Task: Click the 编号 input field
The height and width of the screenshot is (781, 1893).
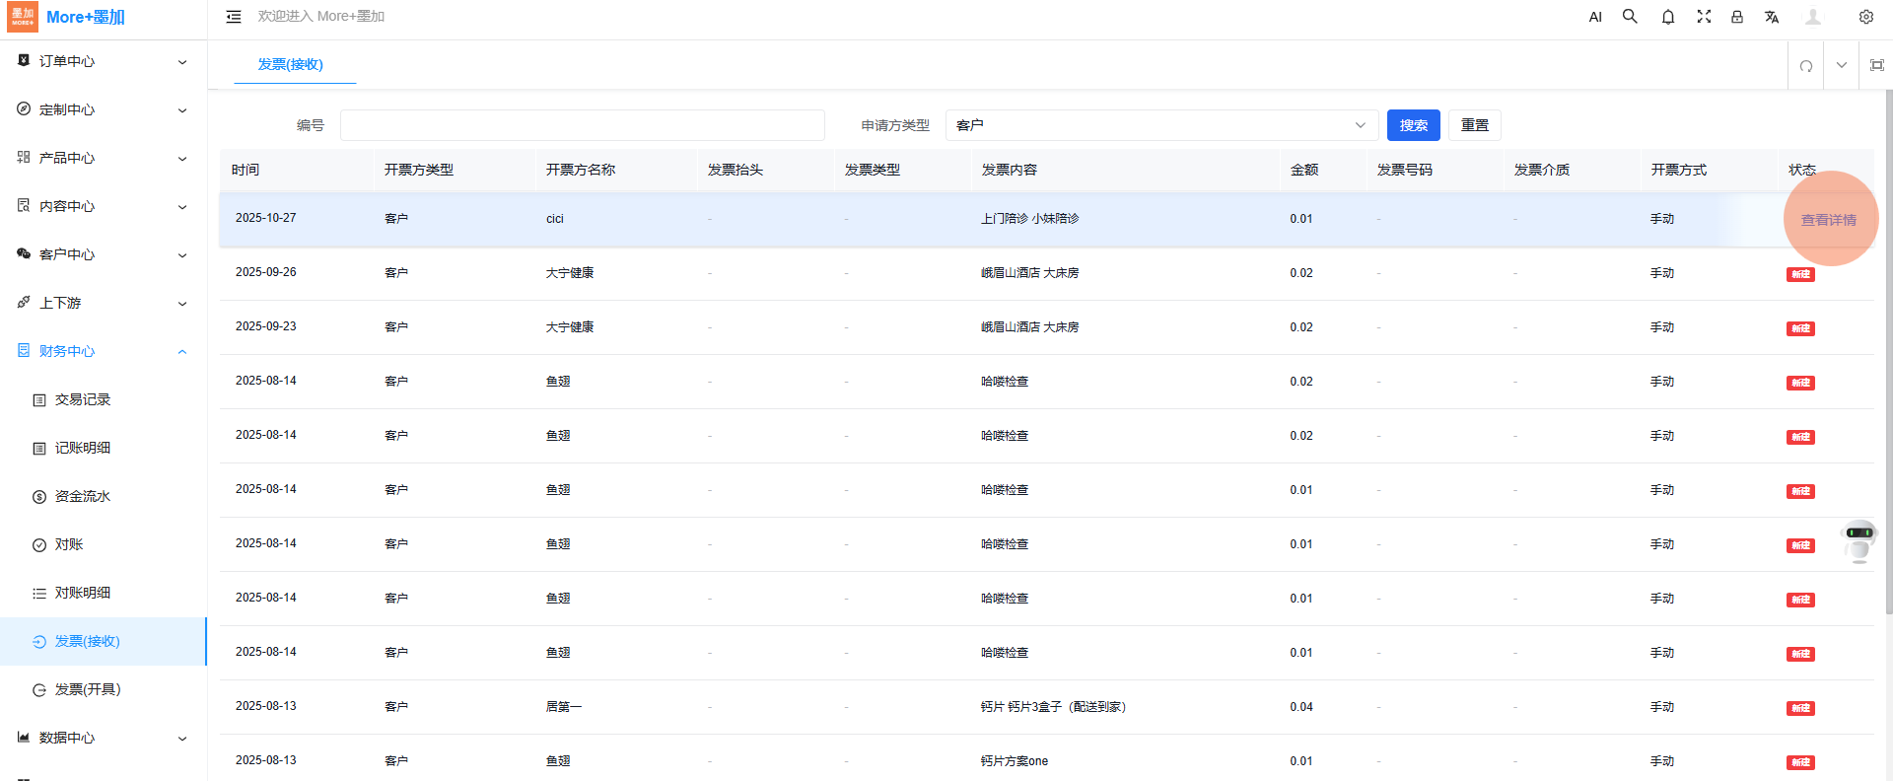Action: click(x=582, y=125)
